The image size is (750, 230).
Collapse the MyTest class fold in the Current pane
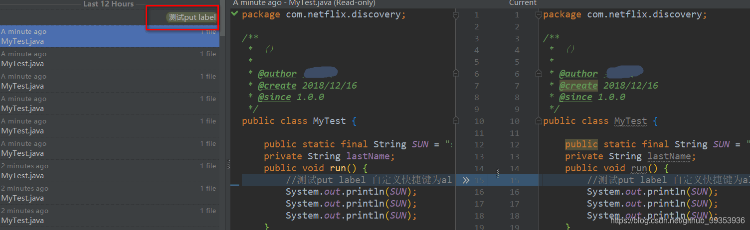pos(538,121)
